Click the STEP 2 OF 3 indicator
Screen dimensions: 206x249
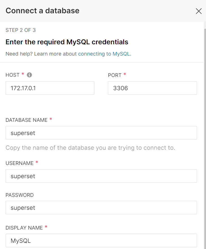pyautogui.click(x=21, y=30)
